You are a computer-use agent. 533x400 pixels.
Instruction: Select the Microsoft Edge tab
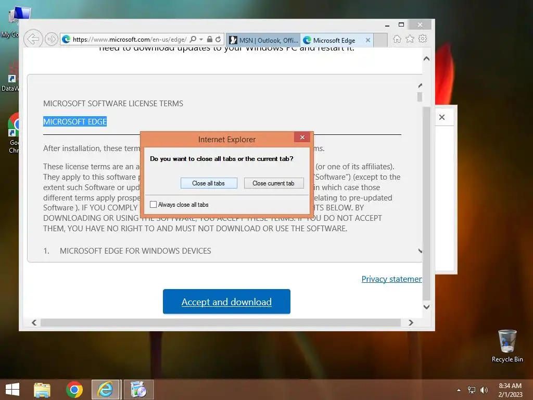(333, 40)
